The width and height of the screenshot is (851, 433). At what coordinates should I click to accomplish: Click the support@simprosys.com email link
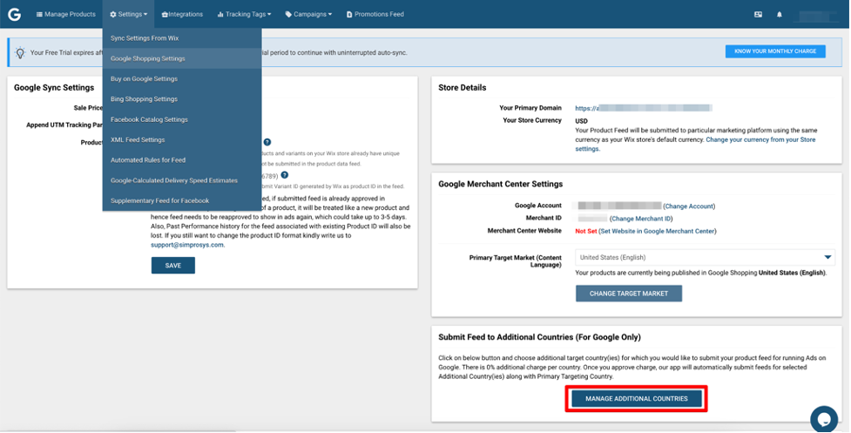[186, 245]
